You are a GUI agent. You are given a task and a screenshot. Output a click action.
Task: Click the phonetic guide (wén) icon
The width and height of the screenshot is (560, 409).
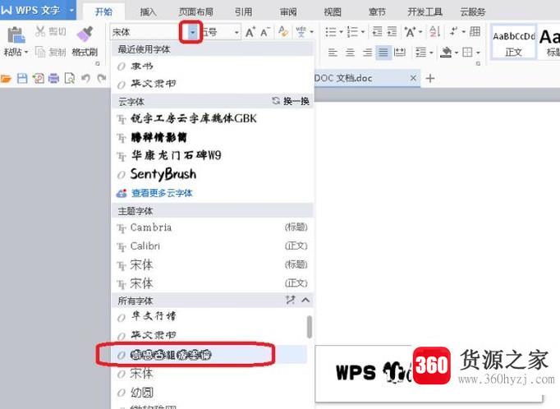301,32
